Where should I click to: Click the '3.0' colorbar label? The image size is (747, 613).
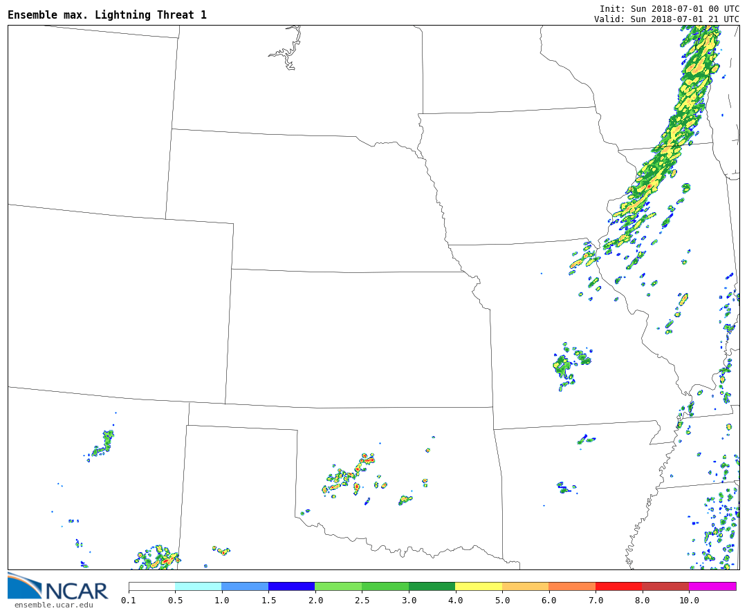point(409,600)
